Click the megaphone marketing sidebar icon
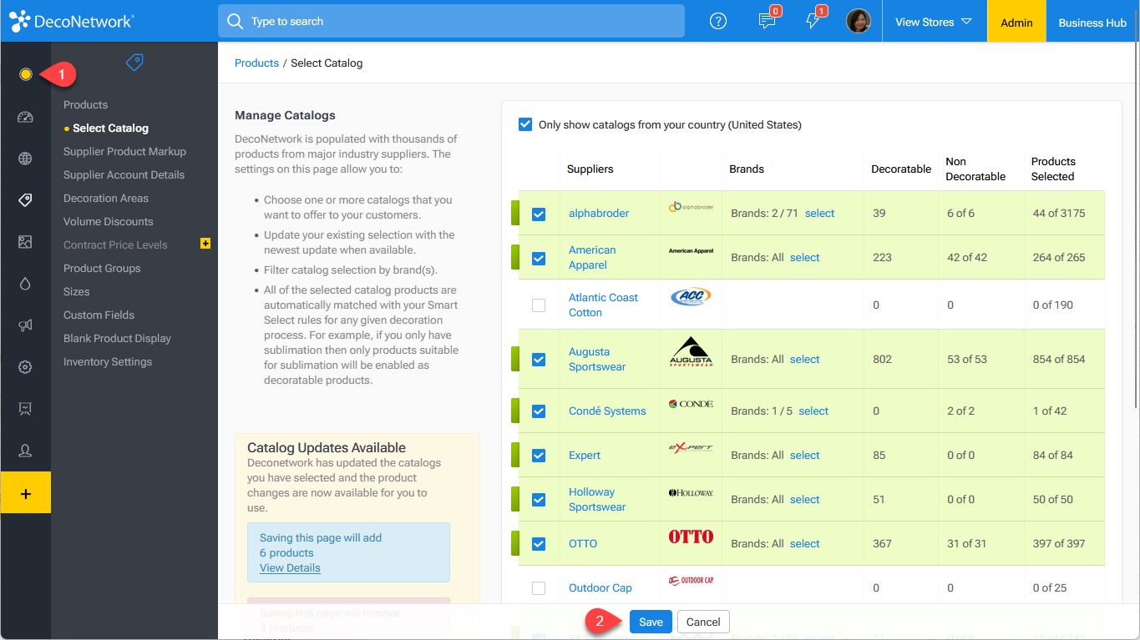This screenshot has height=640, width=1140. coord(25,325)
